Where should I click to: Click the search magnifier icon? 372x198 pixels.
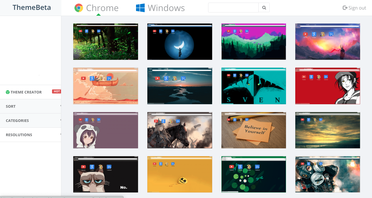pyautogui.click(x=264, y=7)
